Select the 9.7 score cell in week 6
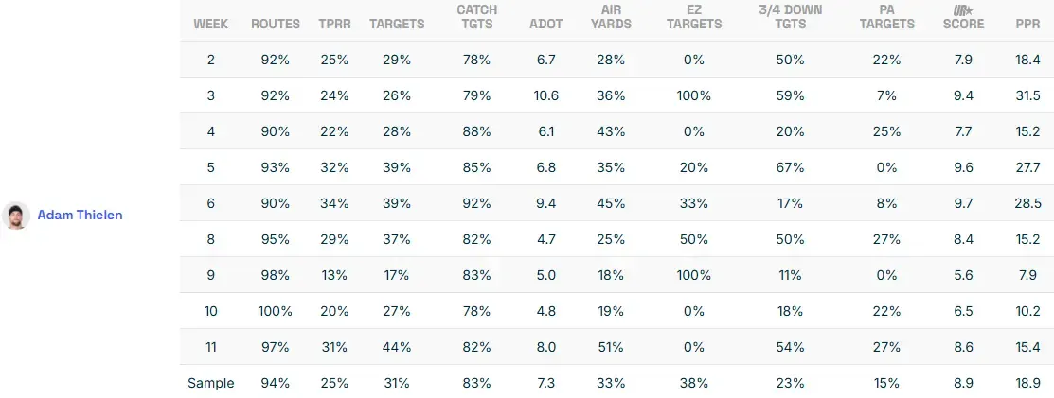This screenshot has height=398, width=1054. [963, 203]
